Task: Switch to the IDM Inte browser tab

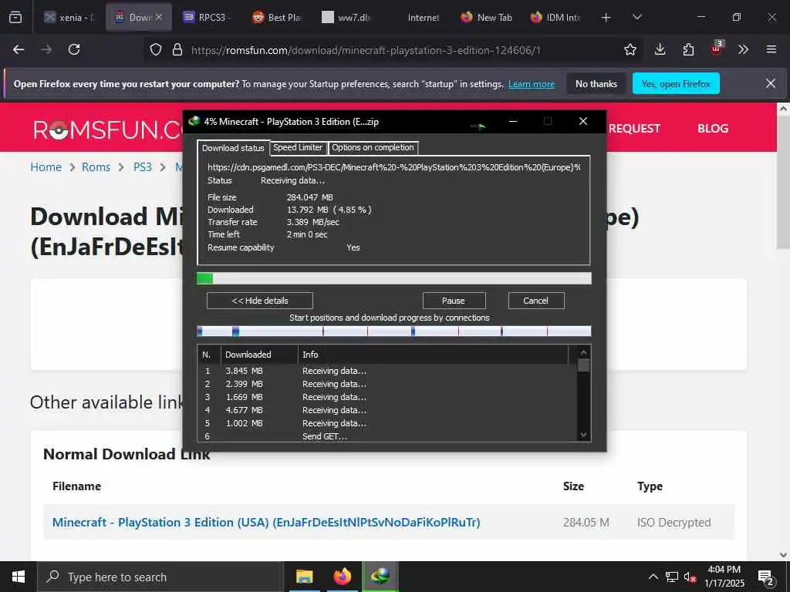Action: pos(555,18)
